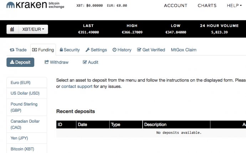The image size is (246, 153).
Task: Follow the contact support link
Action: [x=77, y=86]
